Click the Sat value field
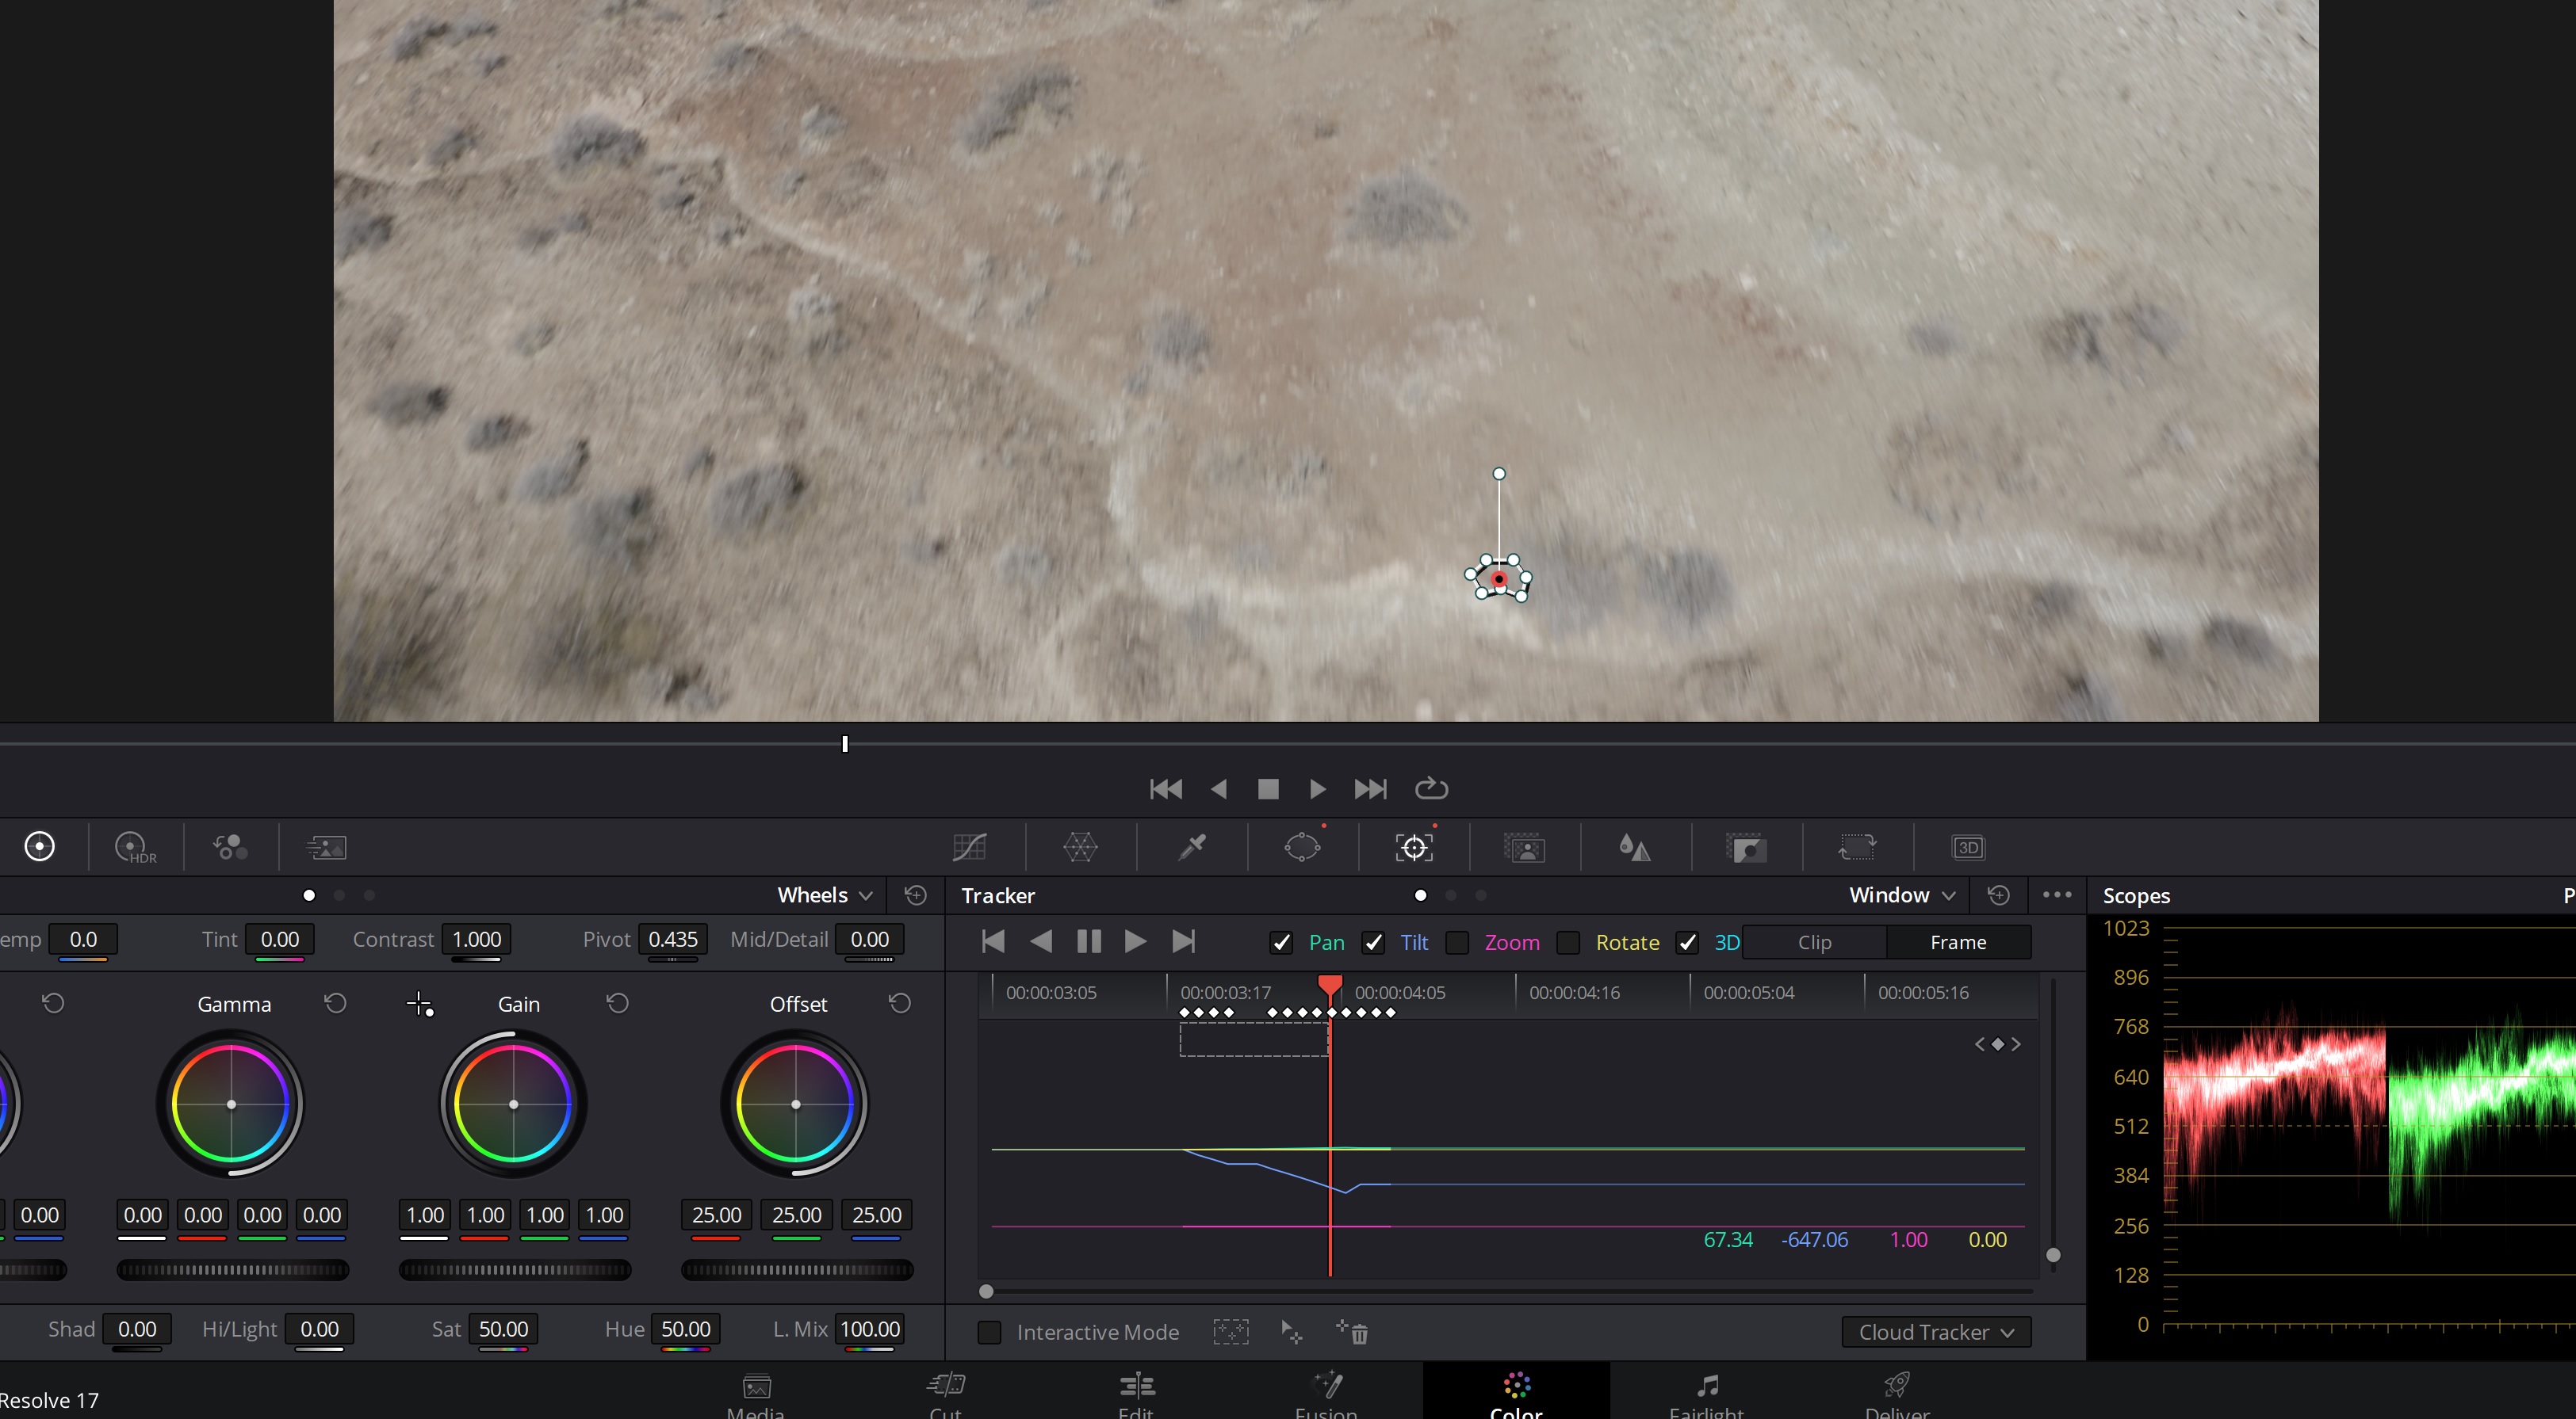 pyautogui.click(x=504, y=1329)
